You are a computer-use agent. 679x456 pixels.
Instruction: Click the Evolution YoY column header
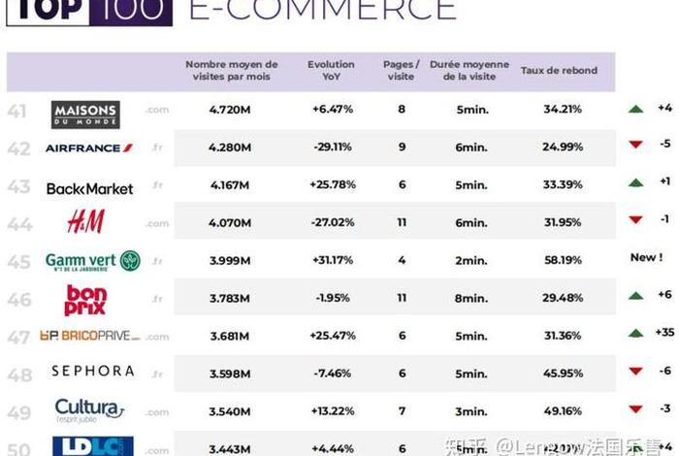(331, 71)
